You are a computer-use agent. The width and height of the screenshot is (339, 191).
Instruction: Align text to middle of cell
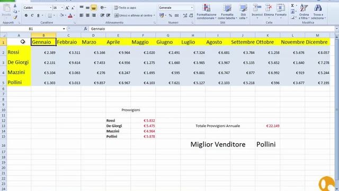pyautogui.click(x=87, y=7)
